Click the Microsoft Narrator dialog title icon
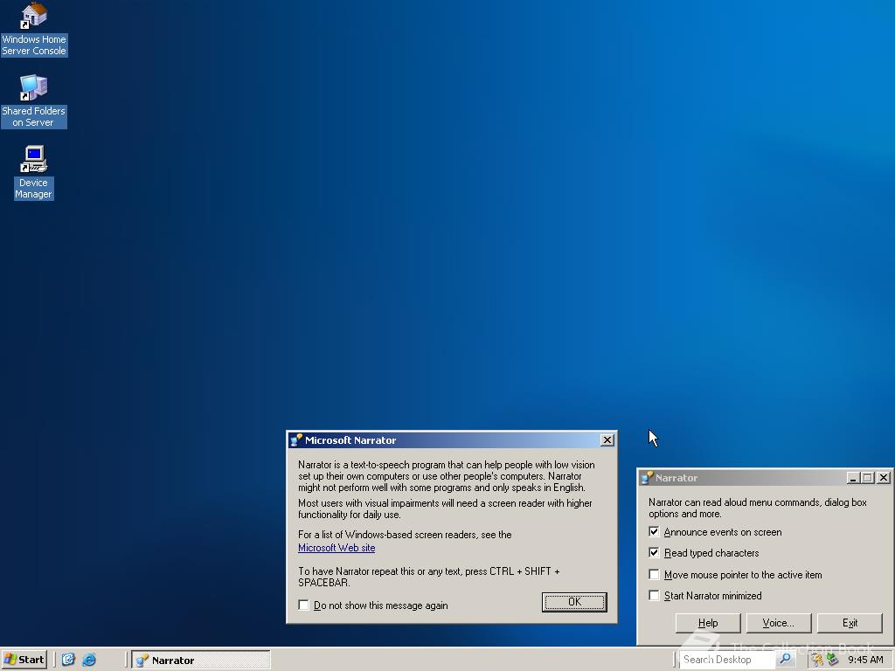This screenshot has width=895, height=671. [x=295, y=440]
